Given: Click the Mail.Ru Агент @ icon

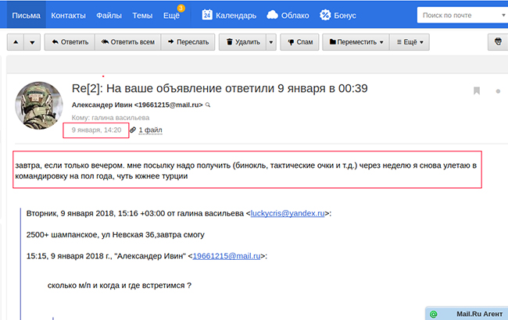Looking at the screenshot, I should pyautogui.click(x=433, y=314).
